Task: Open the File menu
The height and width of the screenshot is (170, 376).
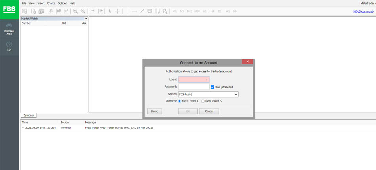Action: coord(24,3)
